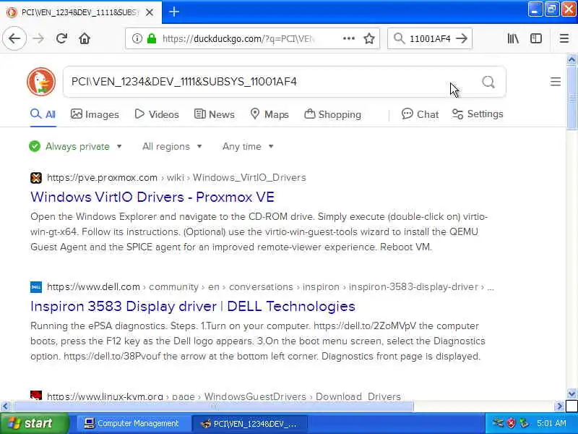This screenshot has width=578, height=434.
Task: Click the horizontal scrollbar thumb
Action: [213, 407]
